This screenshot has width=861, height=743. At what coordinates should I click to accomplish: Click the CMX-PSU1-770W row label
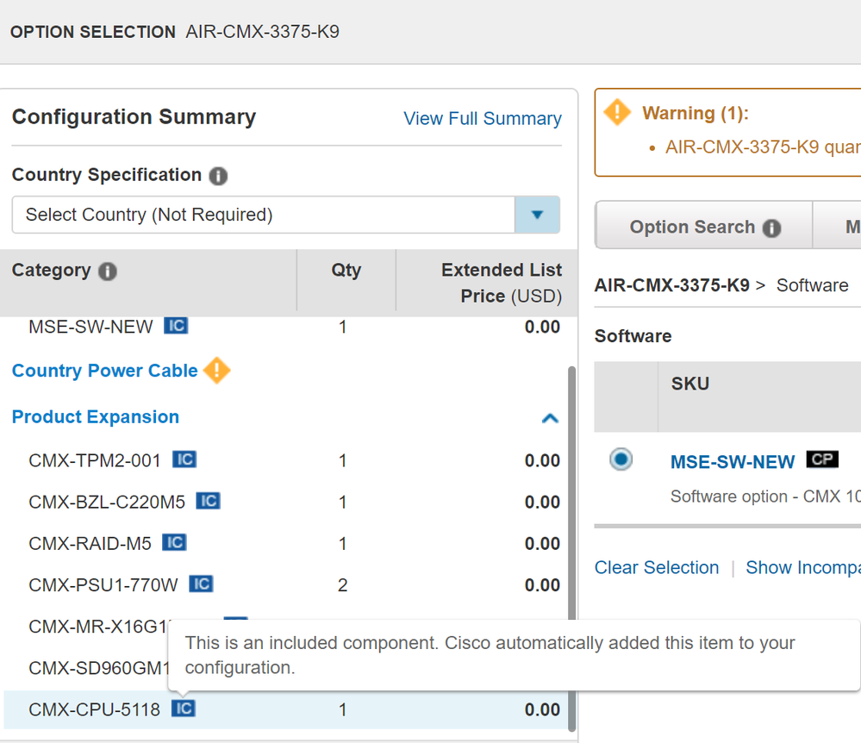pos(103,585)
